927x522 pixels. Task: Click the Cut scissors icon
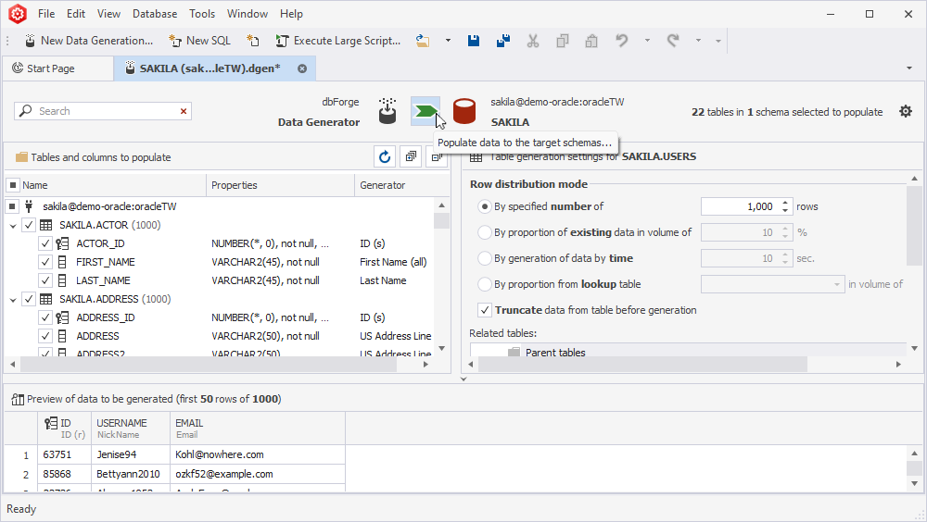point(533,41)
